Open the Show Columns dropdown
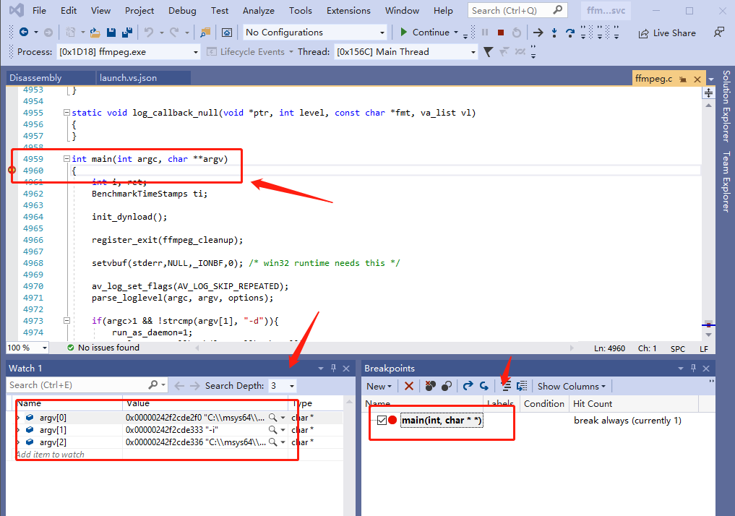 click(572, 386)
